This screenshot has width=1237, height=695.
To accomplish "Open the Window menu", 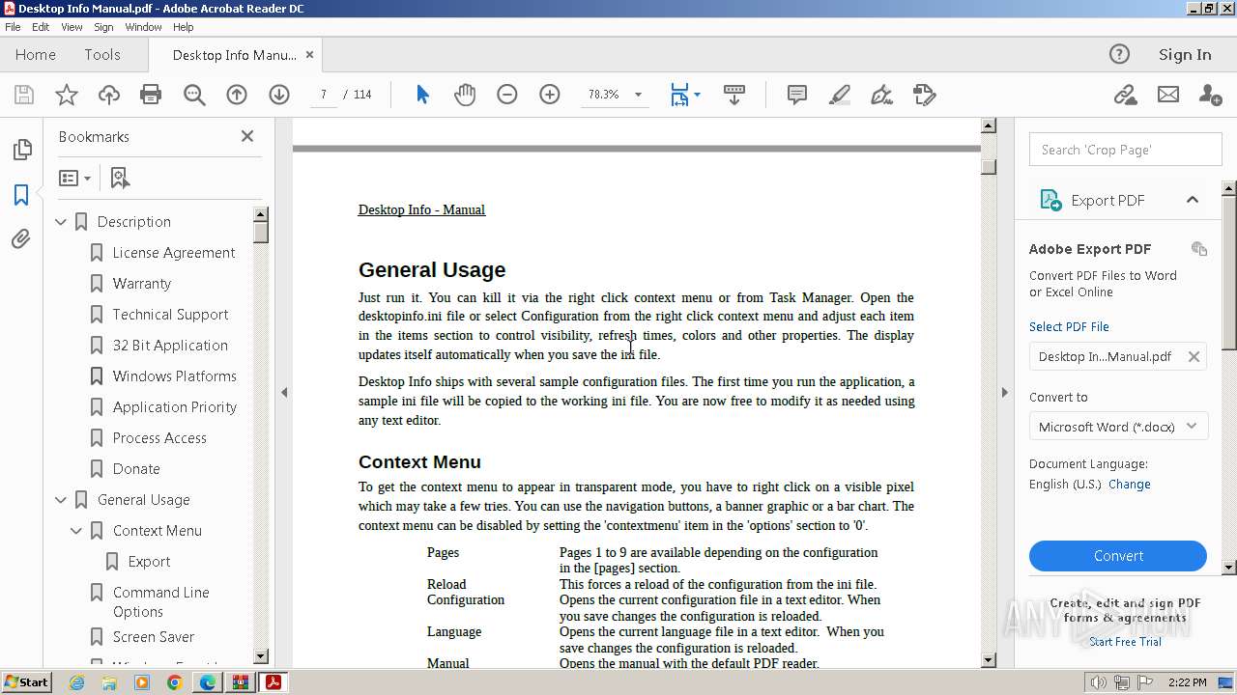I will (x=143, y=27).
